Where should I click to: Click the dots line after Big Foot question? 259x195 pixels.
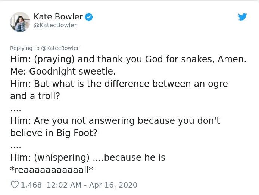click(16, 147)
